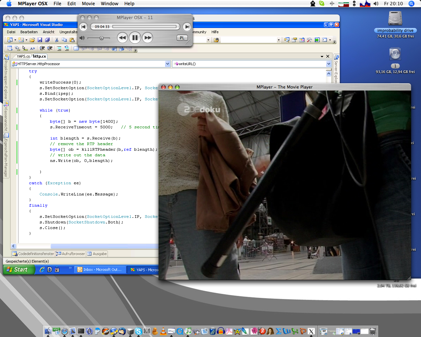Screen dimensions: 421x337
Task: Click the Display quick info icon
Action: (25, 48)
